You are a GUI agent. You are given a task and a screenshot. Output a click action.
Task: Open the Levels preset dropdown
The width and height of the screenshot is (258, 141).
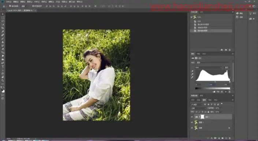click(213, 62)
